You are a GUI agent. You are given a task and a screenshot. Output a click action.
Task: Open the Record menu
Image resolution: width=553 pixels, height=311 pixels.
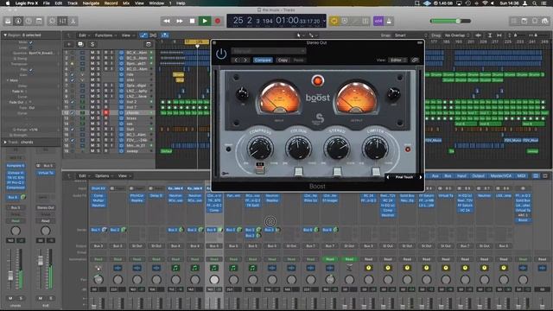click(111, 3)
